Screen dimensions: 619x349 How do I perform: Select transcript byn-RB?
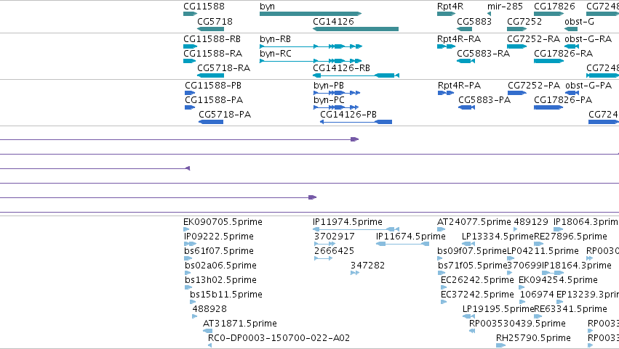[275, 39]
